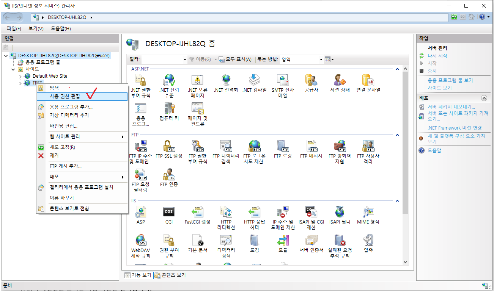494x291 pixels.
Task: Open the ISAPI 필터 feature
Action: (x=340, y=215)
